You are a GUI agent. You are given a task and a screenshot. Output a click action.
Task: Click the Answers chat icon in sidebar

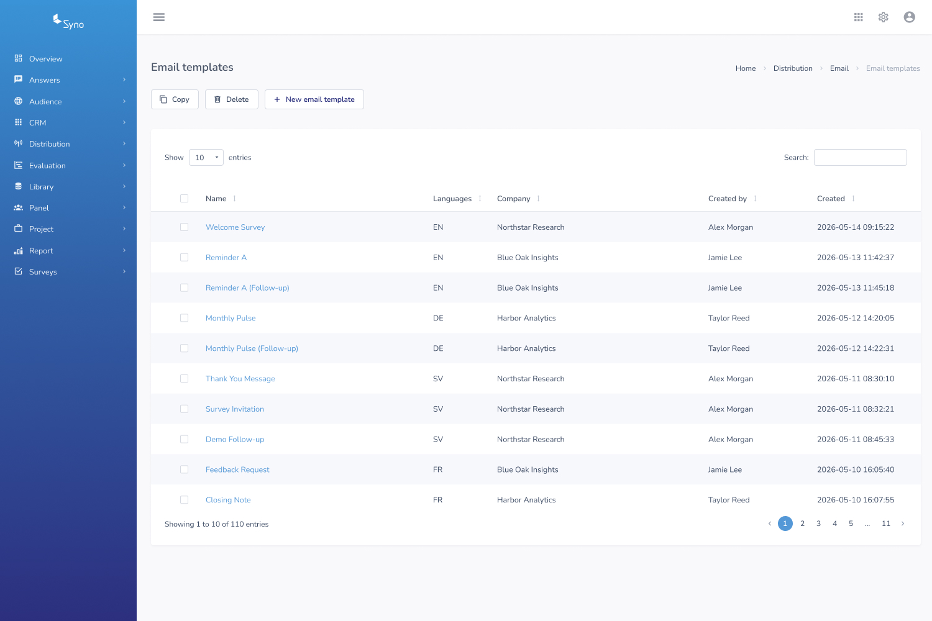19,79
